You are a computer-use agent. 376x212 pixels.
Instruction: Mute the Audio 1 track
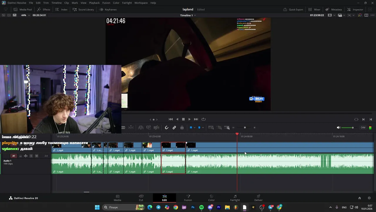point(36,156)
